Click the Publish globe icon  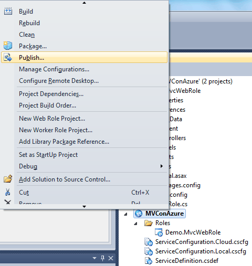8,57
